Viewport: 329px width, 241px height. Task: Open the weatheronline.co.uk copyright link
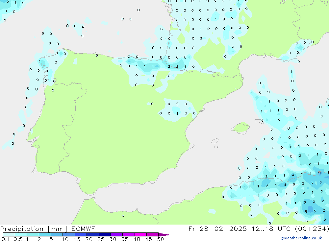[301, 238]
